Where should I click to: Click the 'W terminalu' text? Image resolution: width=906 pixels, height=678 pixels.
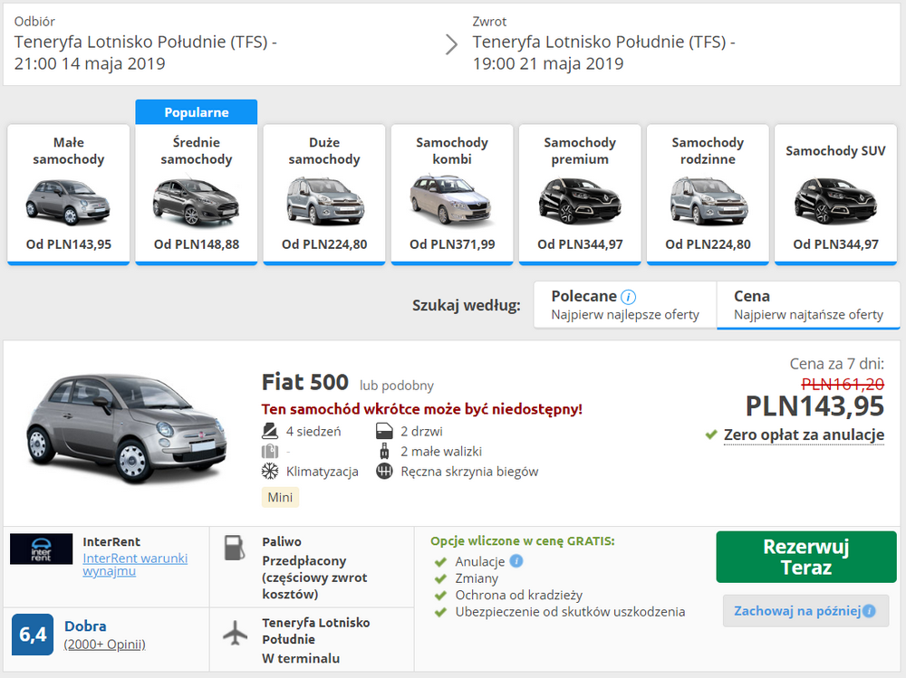pyautogui.click(x=301, y=658)
